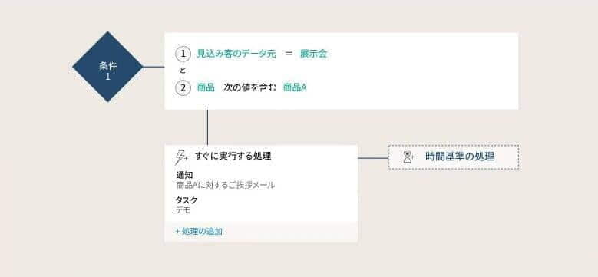The height and width of the screenshot is (277, 598).
Task: Click the と connector between conditions
Action: tap(183, 71)
